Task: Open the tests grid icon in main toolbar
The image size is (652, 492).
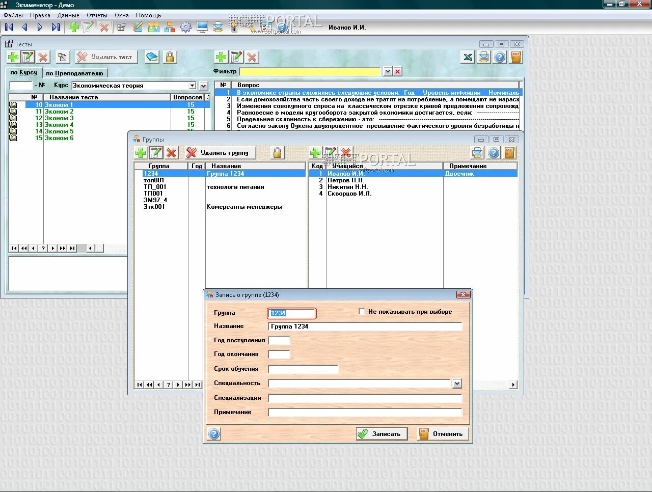Action: tap(121, 27)
